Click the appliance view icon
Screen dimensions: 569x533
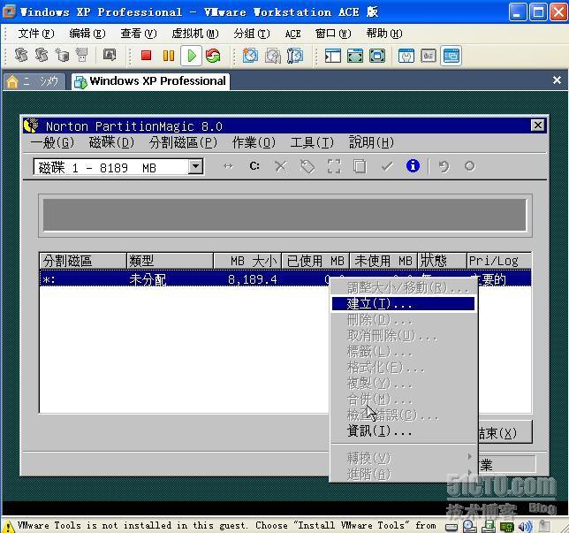tap(429, 56)
